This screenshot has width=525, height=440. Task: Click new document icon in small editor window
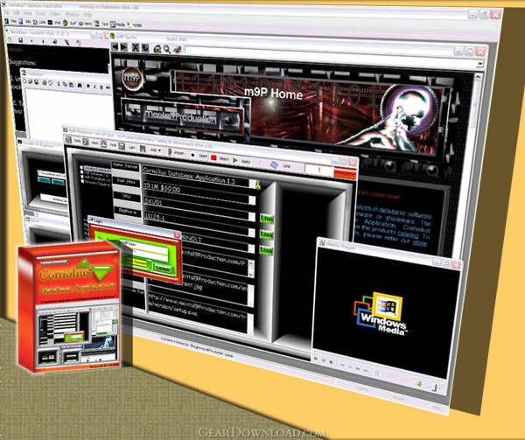[24, 81]
